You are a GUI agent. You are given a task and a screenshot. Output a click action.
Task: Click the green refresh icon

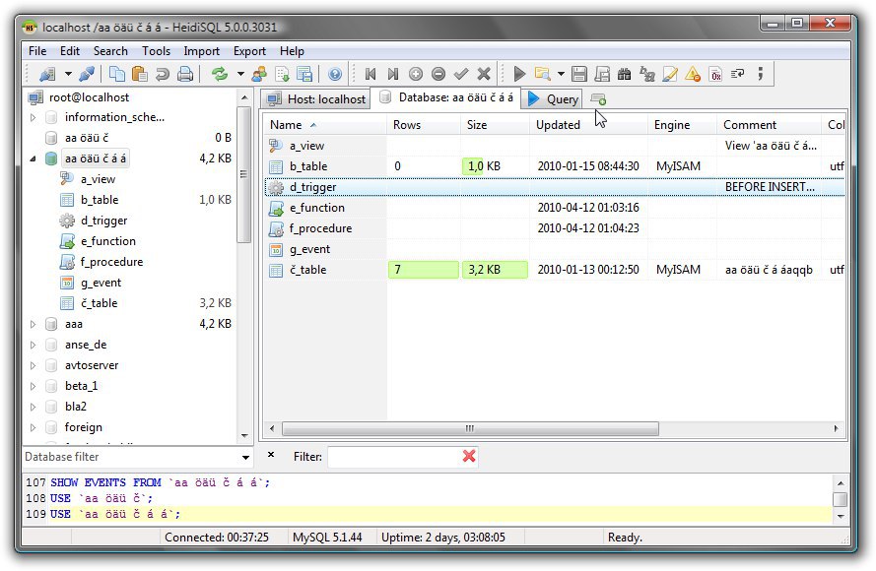pos(220,74)
